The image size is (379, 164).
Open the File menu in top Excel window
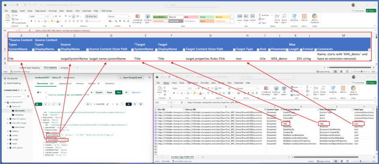point(6,11)
